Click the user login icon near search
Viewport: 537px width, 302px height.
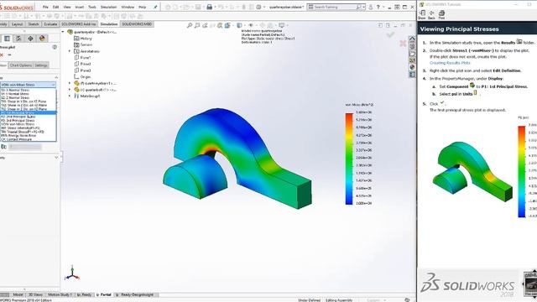click(371, 7)
